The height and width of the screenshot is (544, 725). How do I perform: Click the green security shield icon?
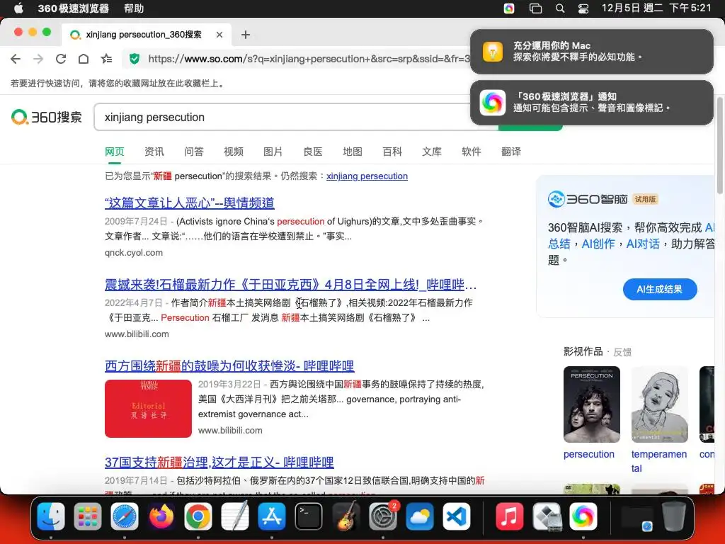pos(135,59)
